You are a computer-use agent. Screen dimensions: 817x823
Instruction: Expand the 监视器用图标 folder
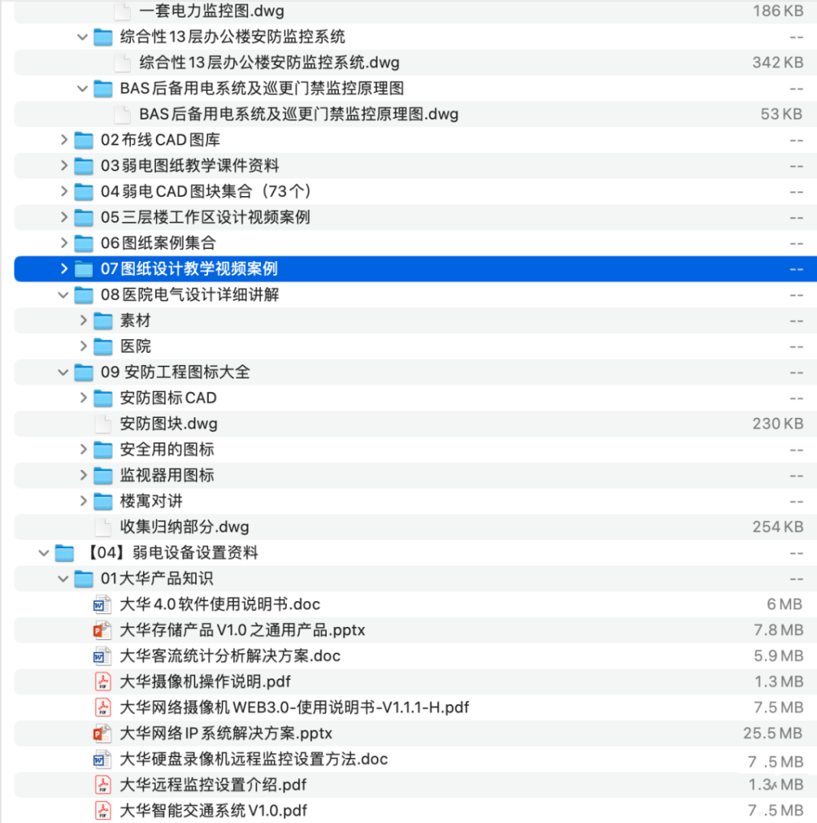tap(83, 475)
